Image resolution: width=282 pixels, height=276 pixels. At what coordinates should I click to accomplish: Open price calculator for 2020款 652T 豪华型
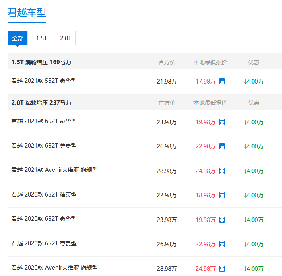(222, 220)
